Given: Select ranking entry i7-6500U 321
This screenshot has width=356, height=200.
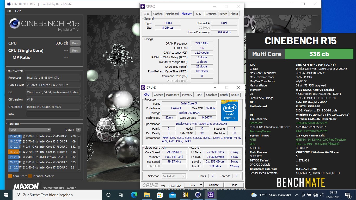Looking at the screenshot, I should pos(42,167).
